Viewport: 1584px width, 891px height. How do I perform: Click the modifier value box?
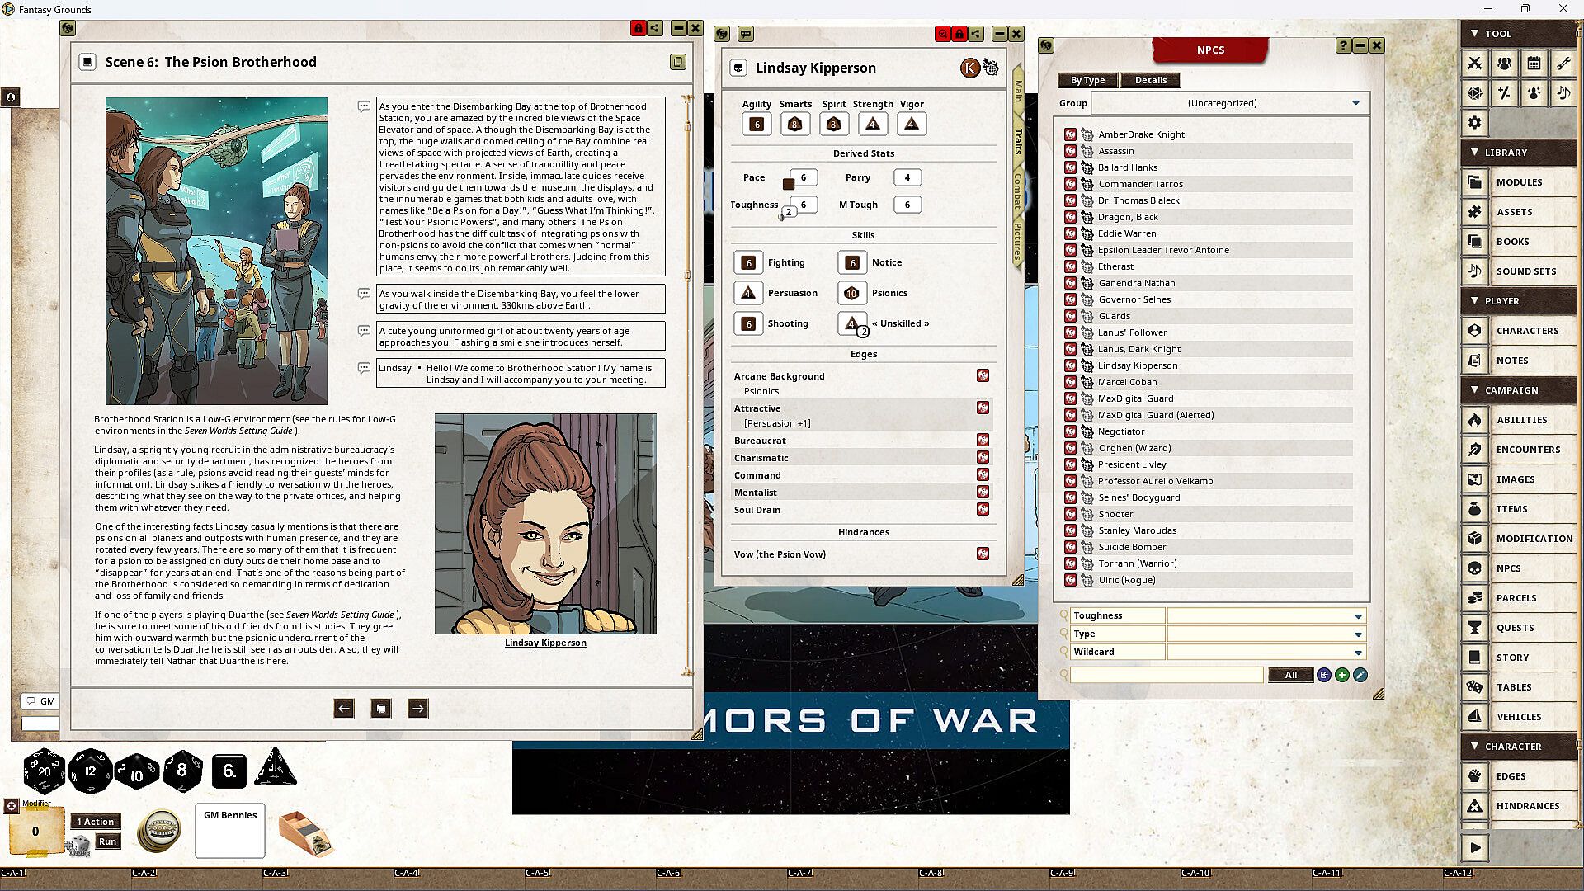(x=35, y=832)
